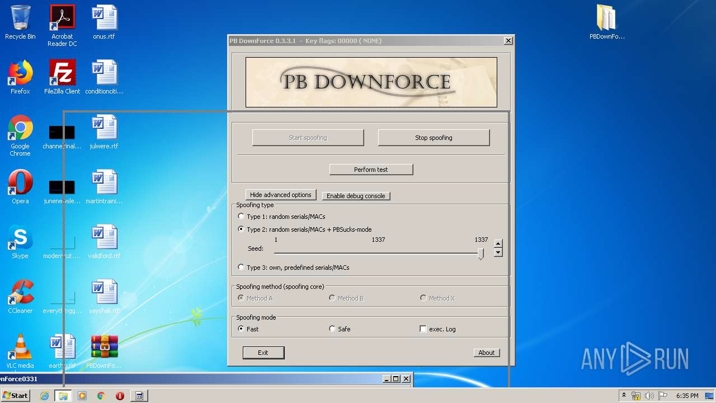Click the Exit button

[263, 353]
